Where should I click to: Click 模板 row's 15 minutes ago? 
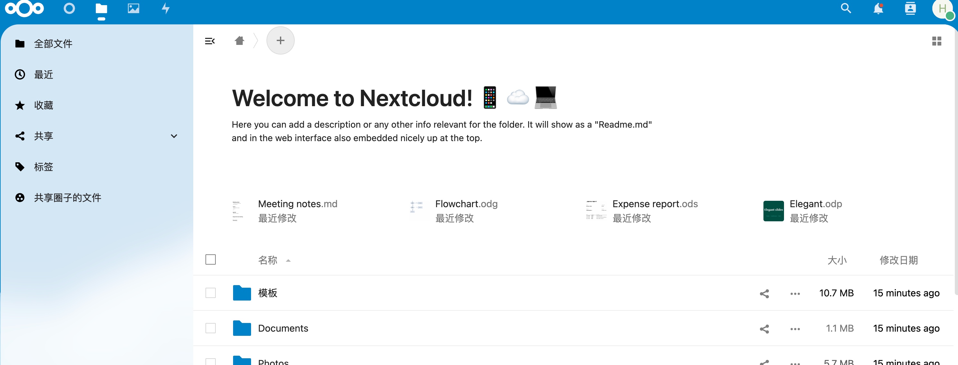pyautogui.click(x=906, y=293)
